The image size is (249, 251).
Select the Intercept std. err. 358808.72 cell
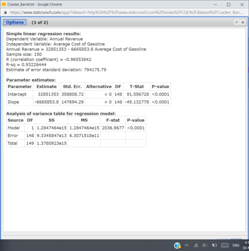pos(72,94)
